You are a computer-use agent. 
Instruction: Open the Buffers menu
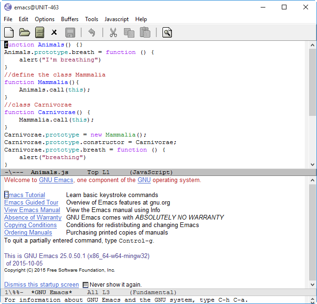pyautogui.click(x=70, y=19)
